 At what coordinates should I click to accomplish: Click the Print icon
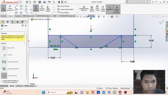tap(44, 2)
